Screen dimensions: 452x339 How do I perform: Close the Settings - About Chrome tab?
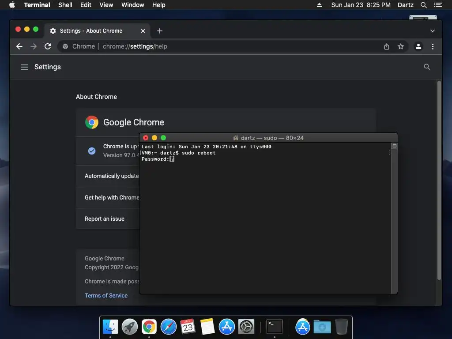point(143,31)
